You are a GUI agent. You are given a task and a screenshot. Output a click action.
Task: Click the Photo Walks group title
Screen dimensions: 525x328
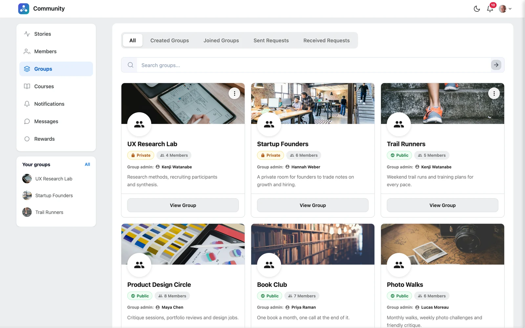coord(405,285)
